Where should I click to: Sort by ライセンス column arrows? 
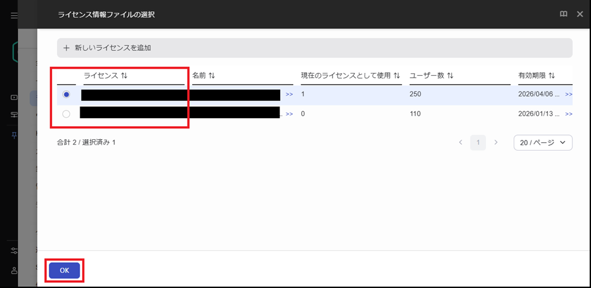pos(125,75)
